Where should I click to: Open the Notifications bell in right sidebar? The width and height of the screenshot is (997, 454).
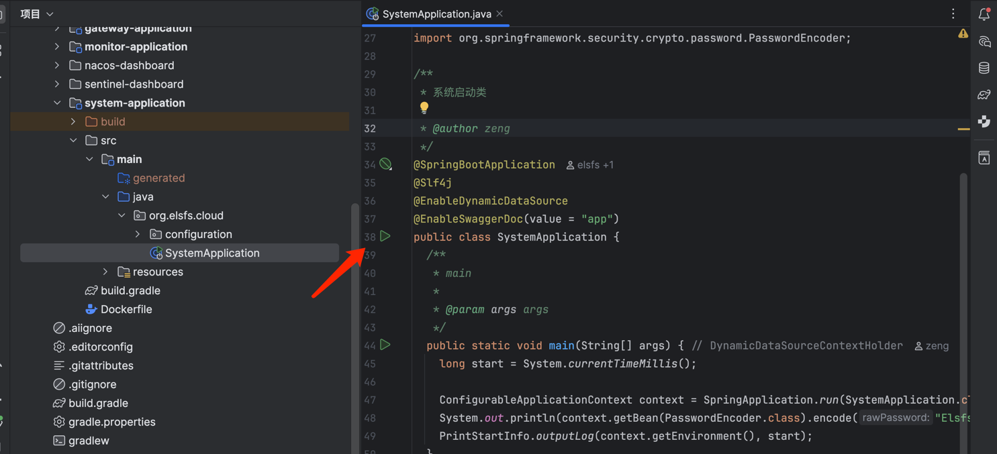984,14
